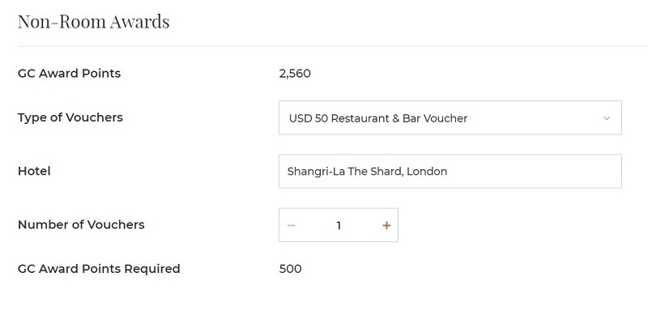Click blank space inside the voucher stepper box
Image resolution: width=648 pixels, height=311 pixels.
(361, 225)
